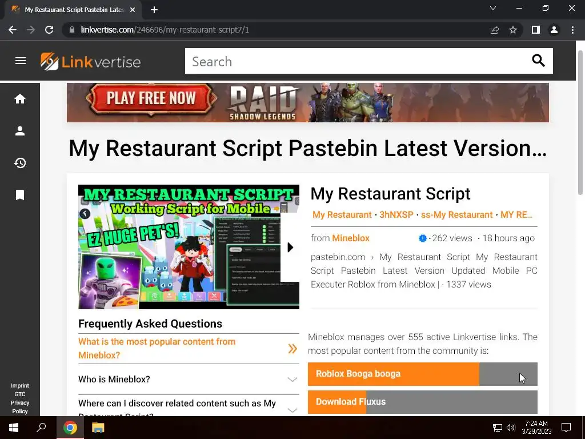The image size is (585, 439).
Task: Open the notification center icon
Action: (x=566, y=428)
